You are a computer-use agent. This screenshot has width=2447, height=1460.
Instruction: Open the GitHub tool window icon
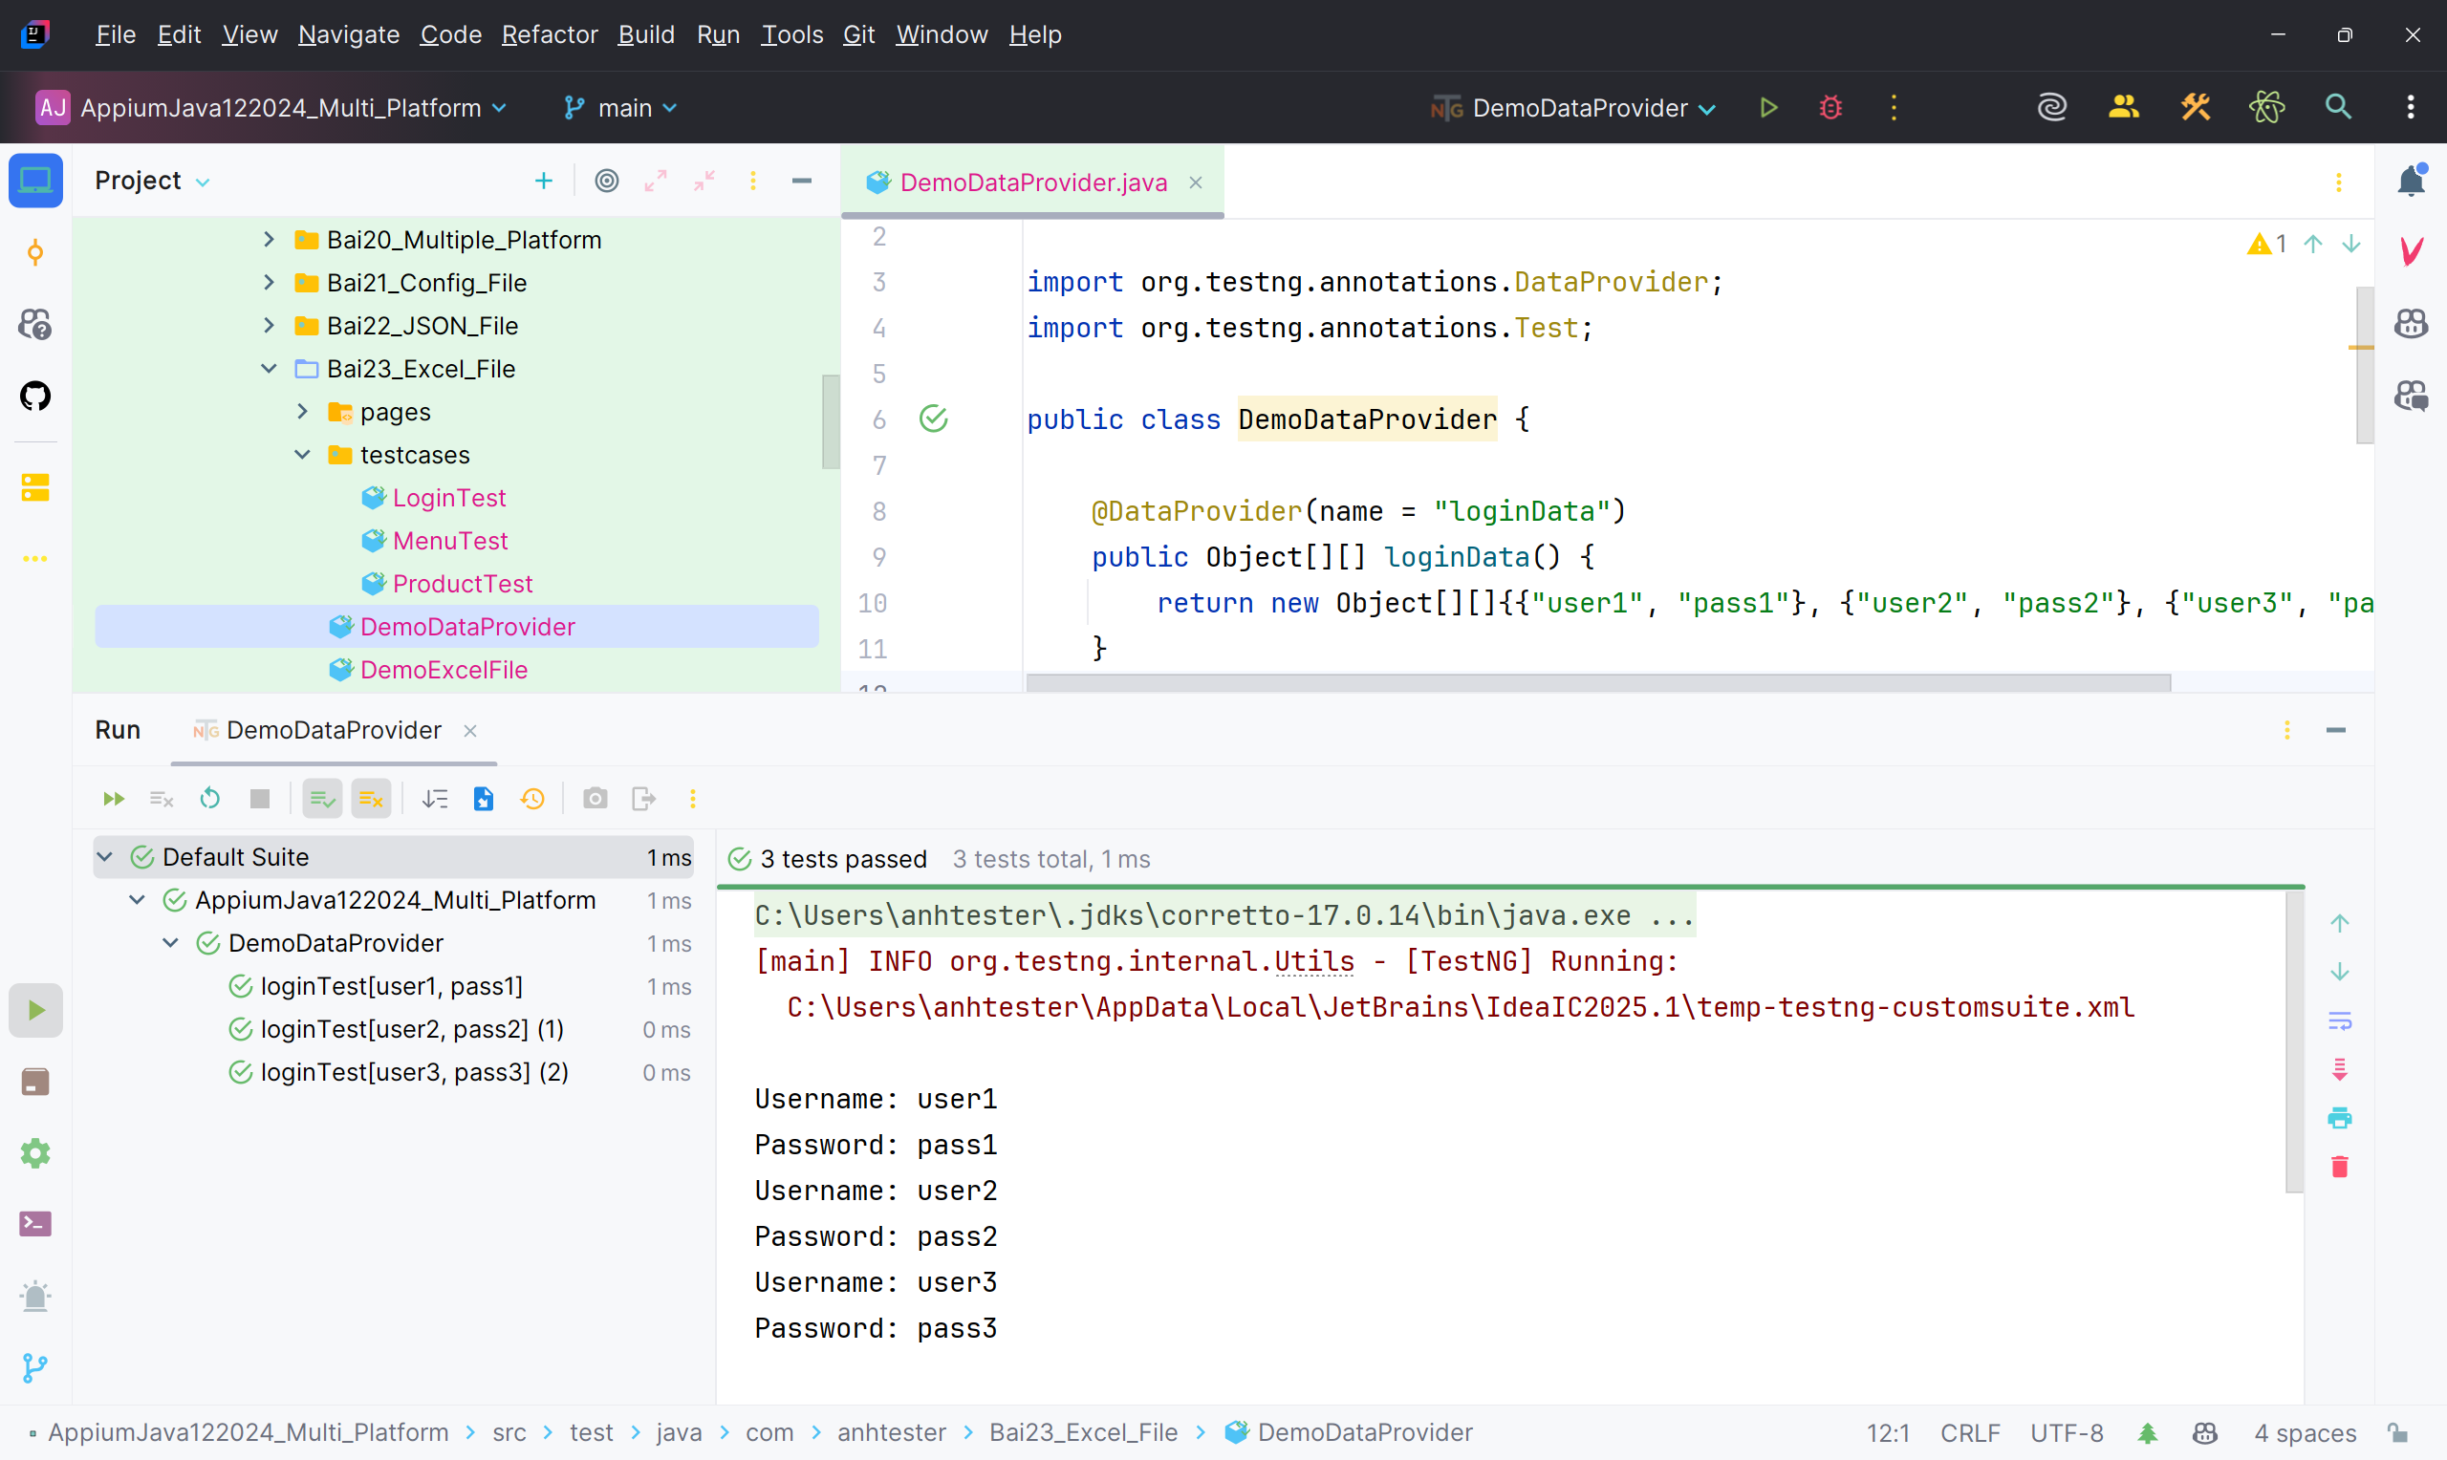[x=35, y=396]
